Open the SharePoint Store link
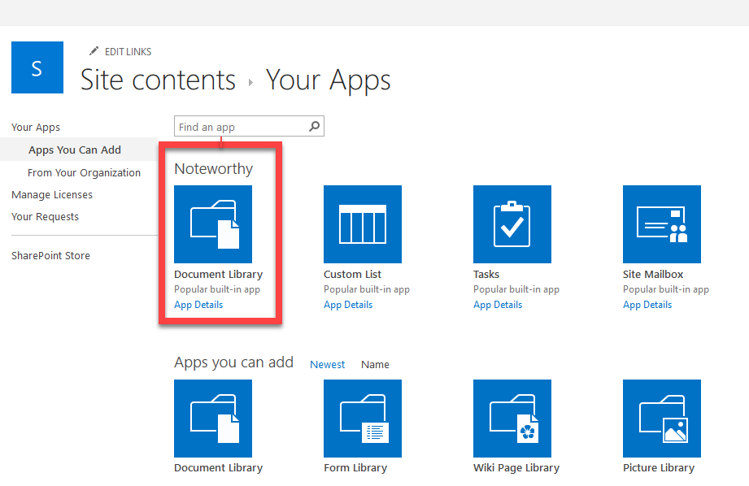The image size is (749, 486). coord(50,255)
